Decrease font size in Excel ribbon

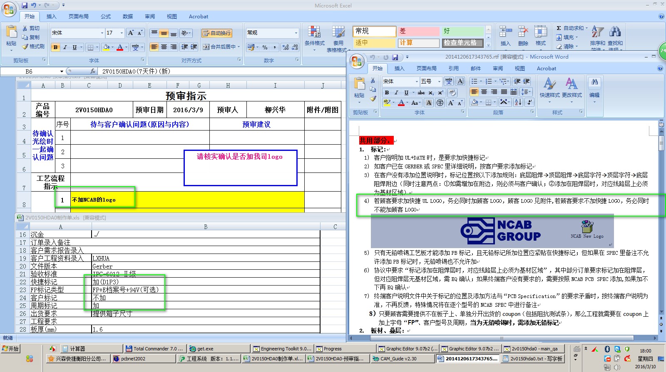[x=140, y=33]
